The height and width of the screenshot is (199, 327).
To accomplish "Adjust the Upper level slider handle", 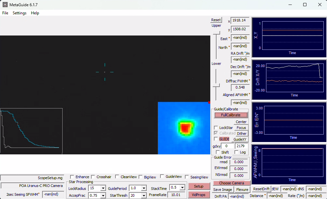I will pyautogui.click(x=216, y=33).
